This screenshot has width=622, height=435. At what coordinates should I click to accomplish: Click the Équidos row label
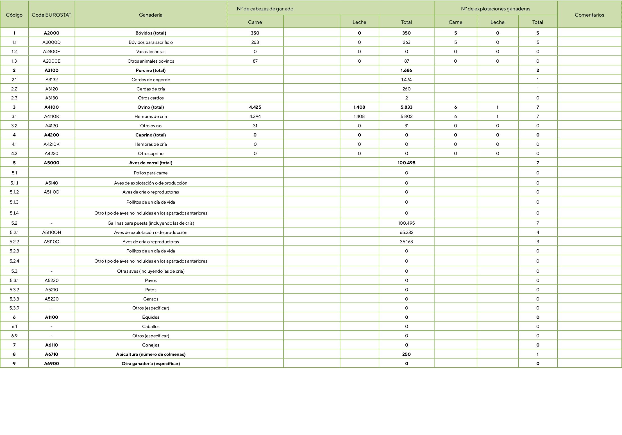[x=151, y=317]
